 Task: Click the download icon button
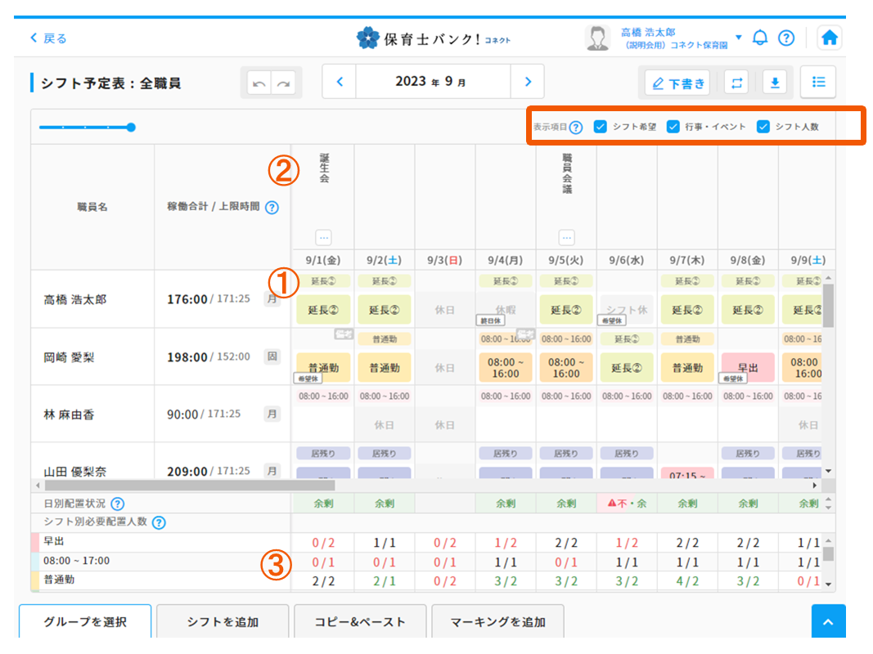pos(773,83)
